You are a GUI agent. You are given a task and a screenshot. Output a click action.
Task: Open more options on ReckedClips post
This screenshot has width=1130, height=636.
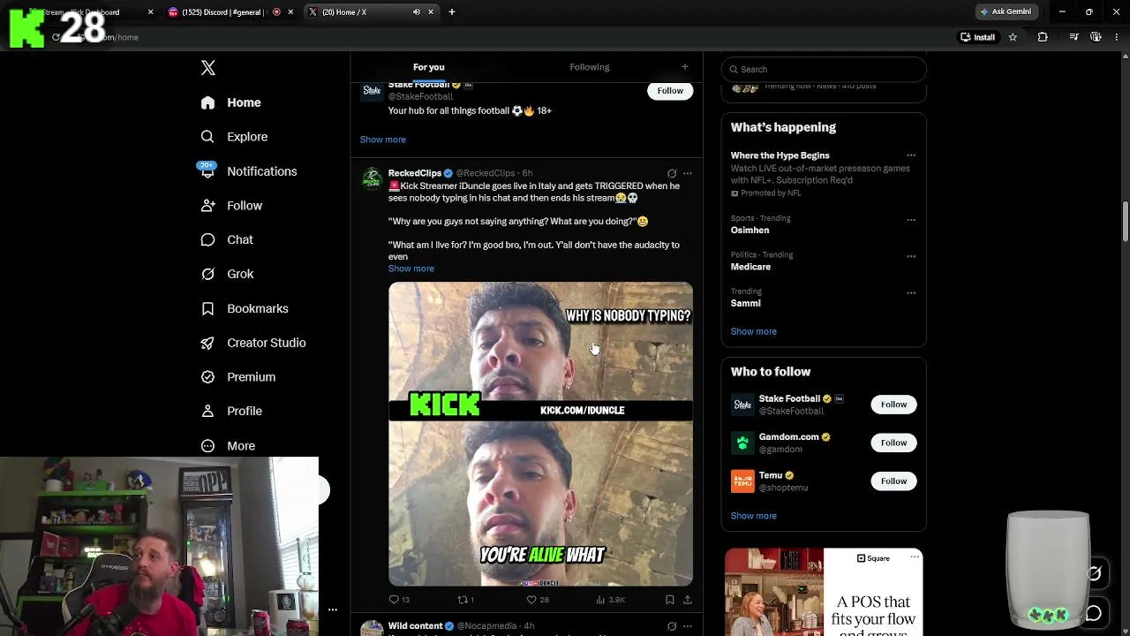688,173
